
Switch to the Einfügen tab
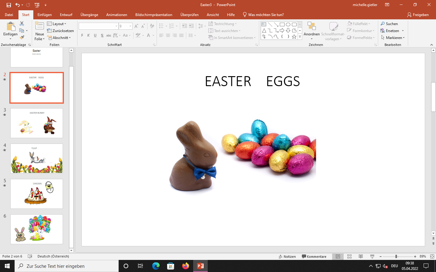coord(45,15)
